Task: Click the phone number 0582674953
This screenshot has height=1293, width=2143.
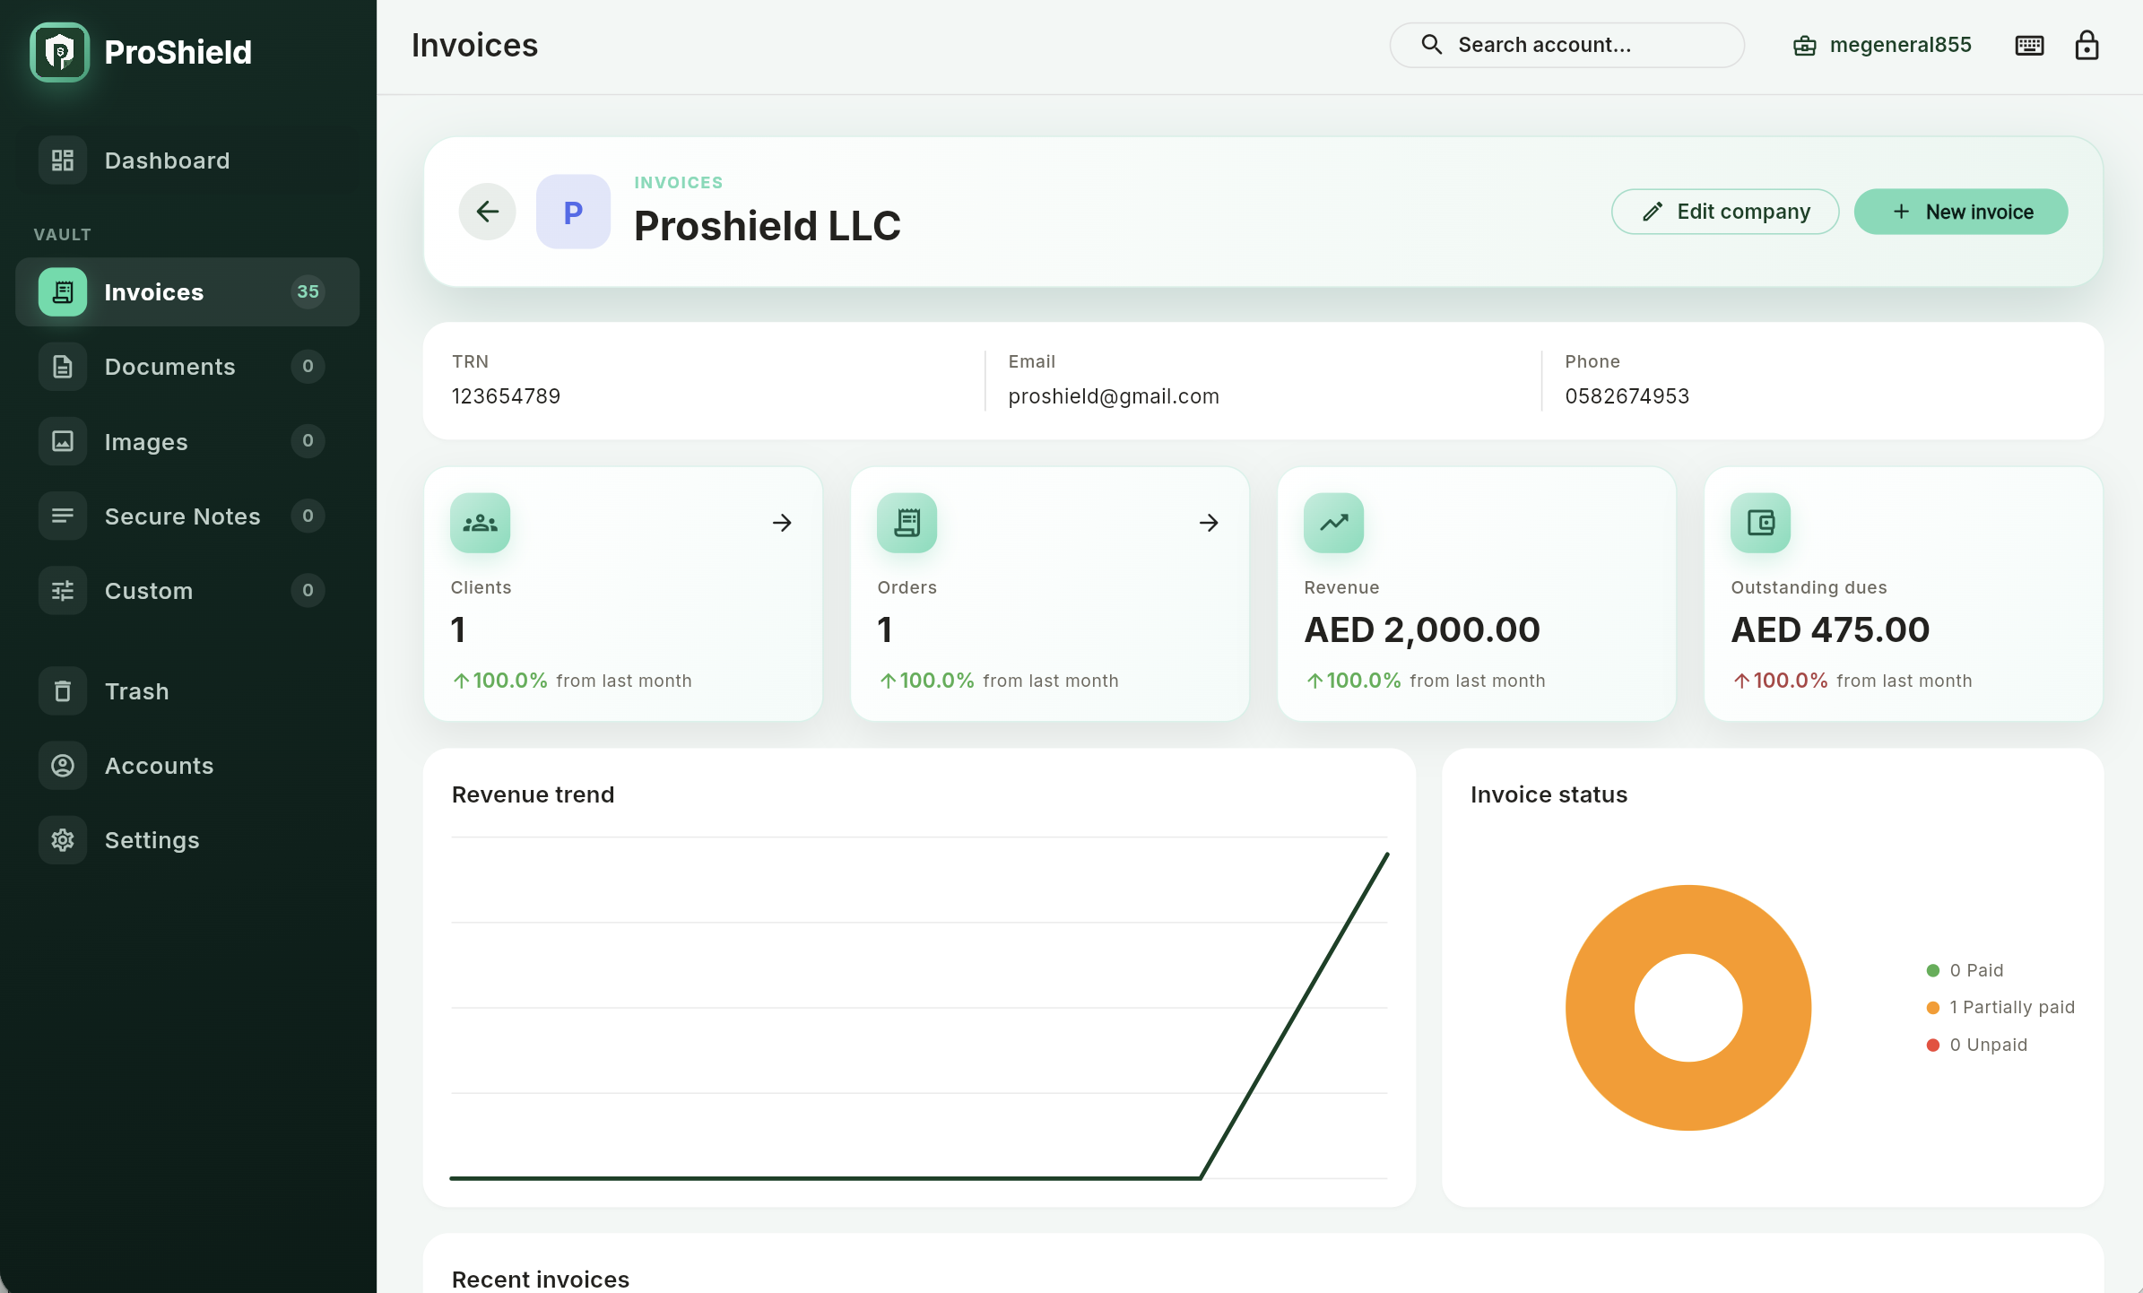Action: click(x=1627, y=396)
